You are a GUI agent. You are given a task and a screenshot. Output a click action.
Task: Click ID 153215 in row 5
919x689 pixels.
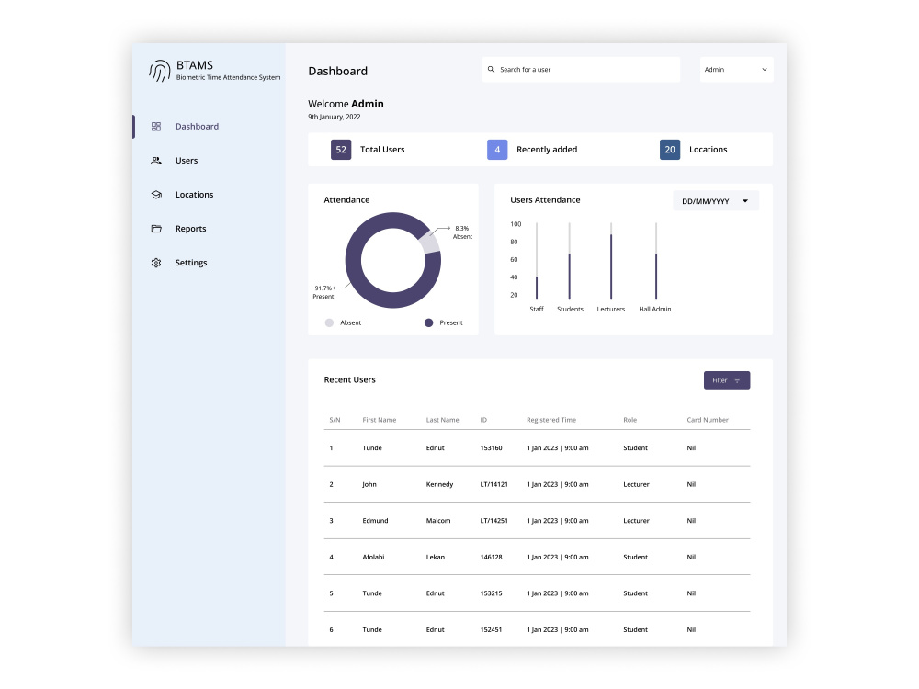click(x=491, y=593)
